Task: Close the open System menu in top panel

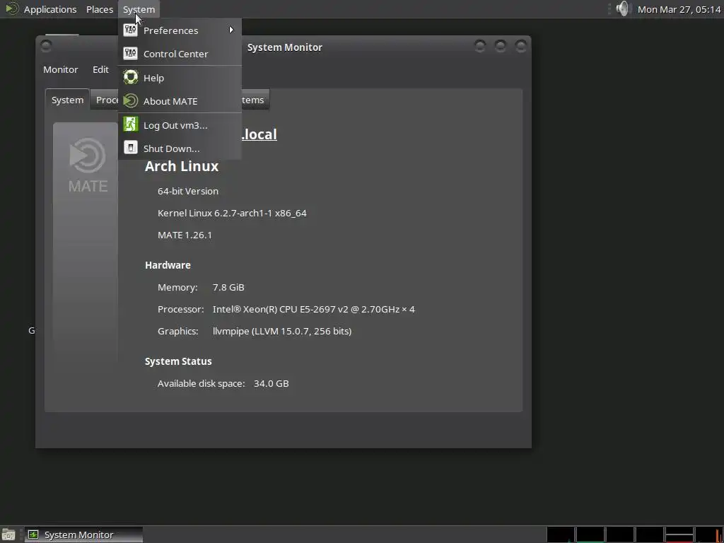Action: (139, 9)
